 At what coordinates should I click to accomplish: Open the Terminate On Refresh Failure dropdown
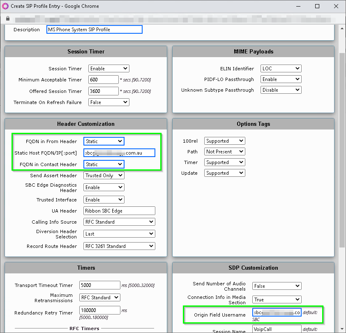pyautogui.click(x=109, y=102)
